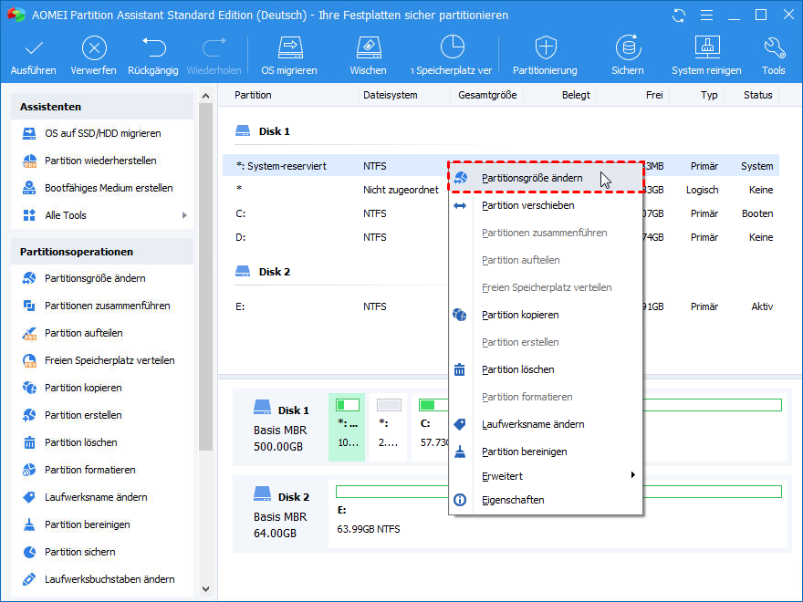803x602 pixels.
Task: Click the Wischen toolbar icon
Action: pos(369,47)
